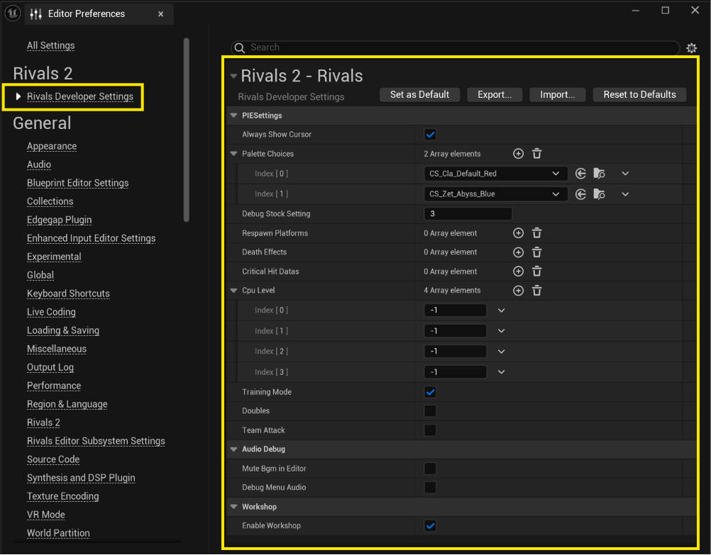Add element to Cpu Level array
711x555 pixels.
518,291
